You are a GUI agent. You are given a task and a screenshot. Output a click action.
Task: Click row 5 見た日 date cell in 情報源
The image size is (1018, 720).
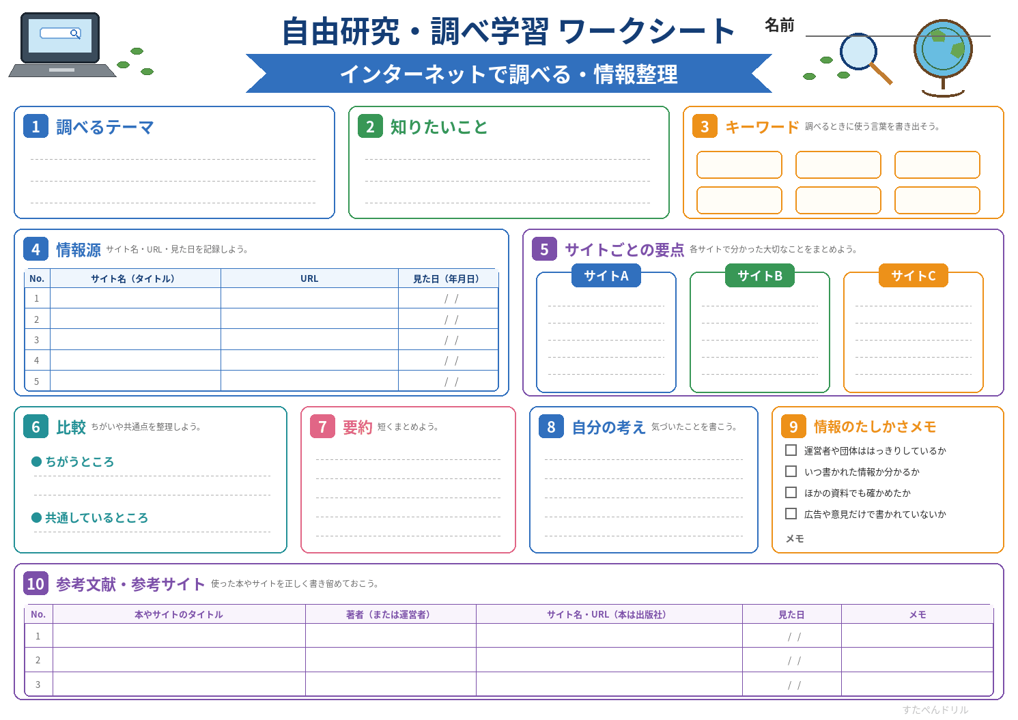coord(449,381)
